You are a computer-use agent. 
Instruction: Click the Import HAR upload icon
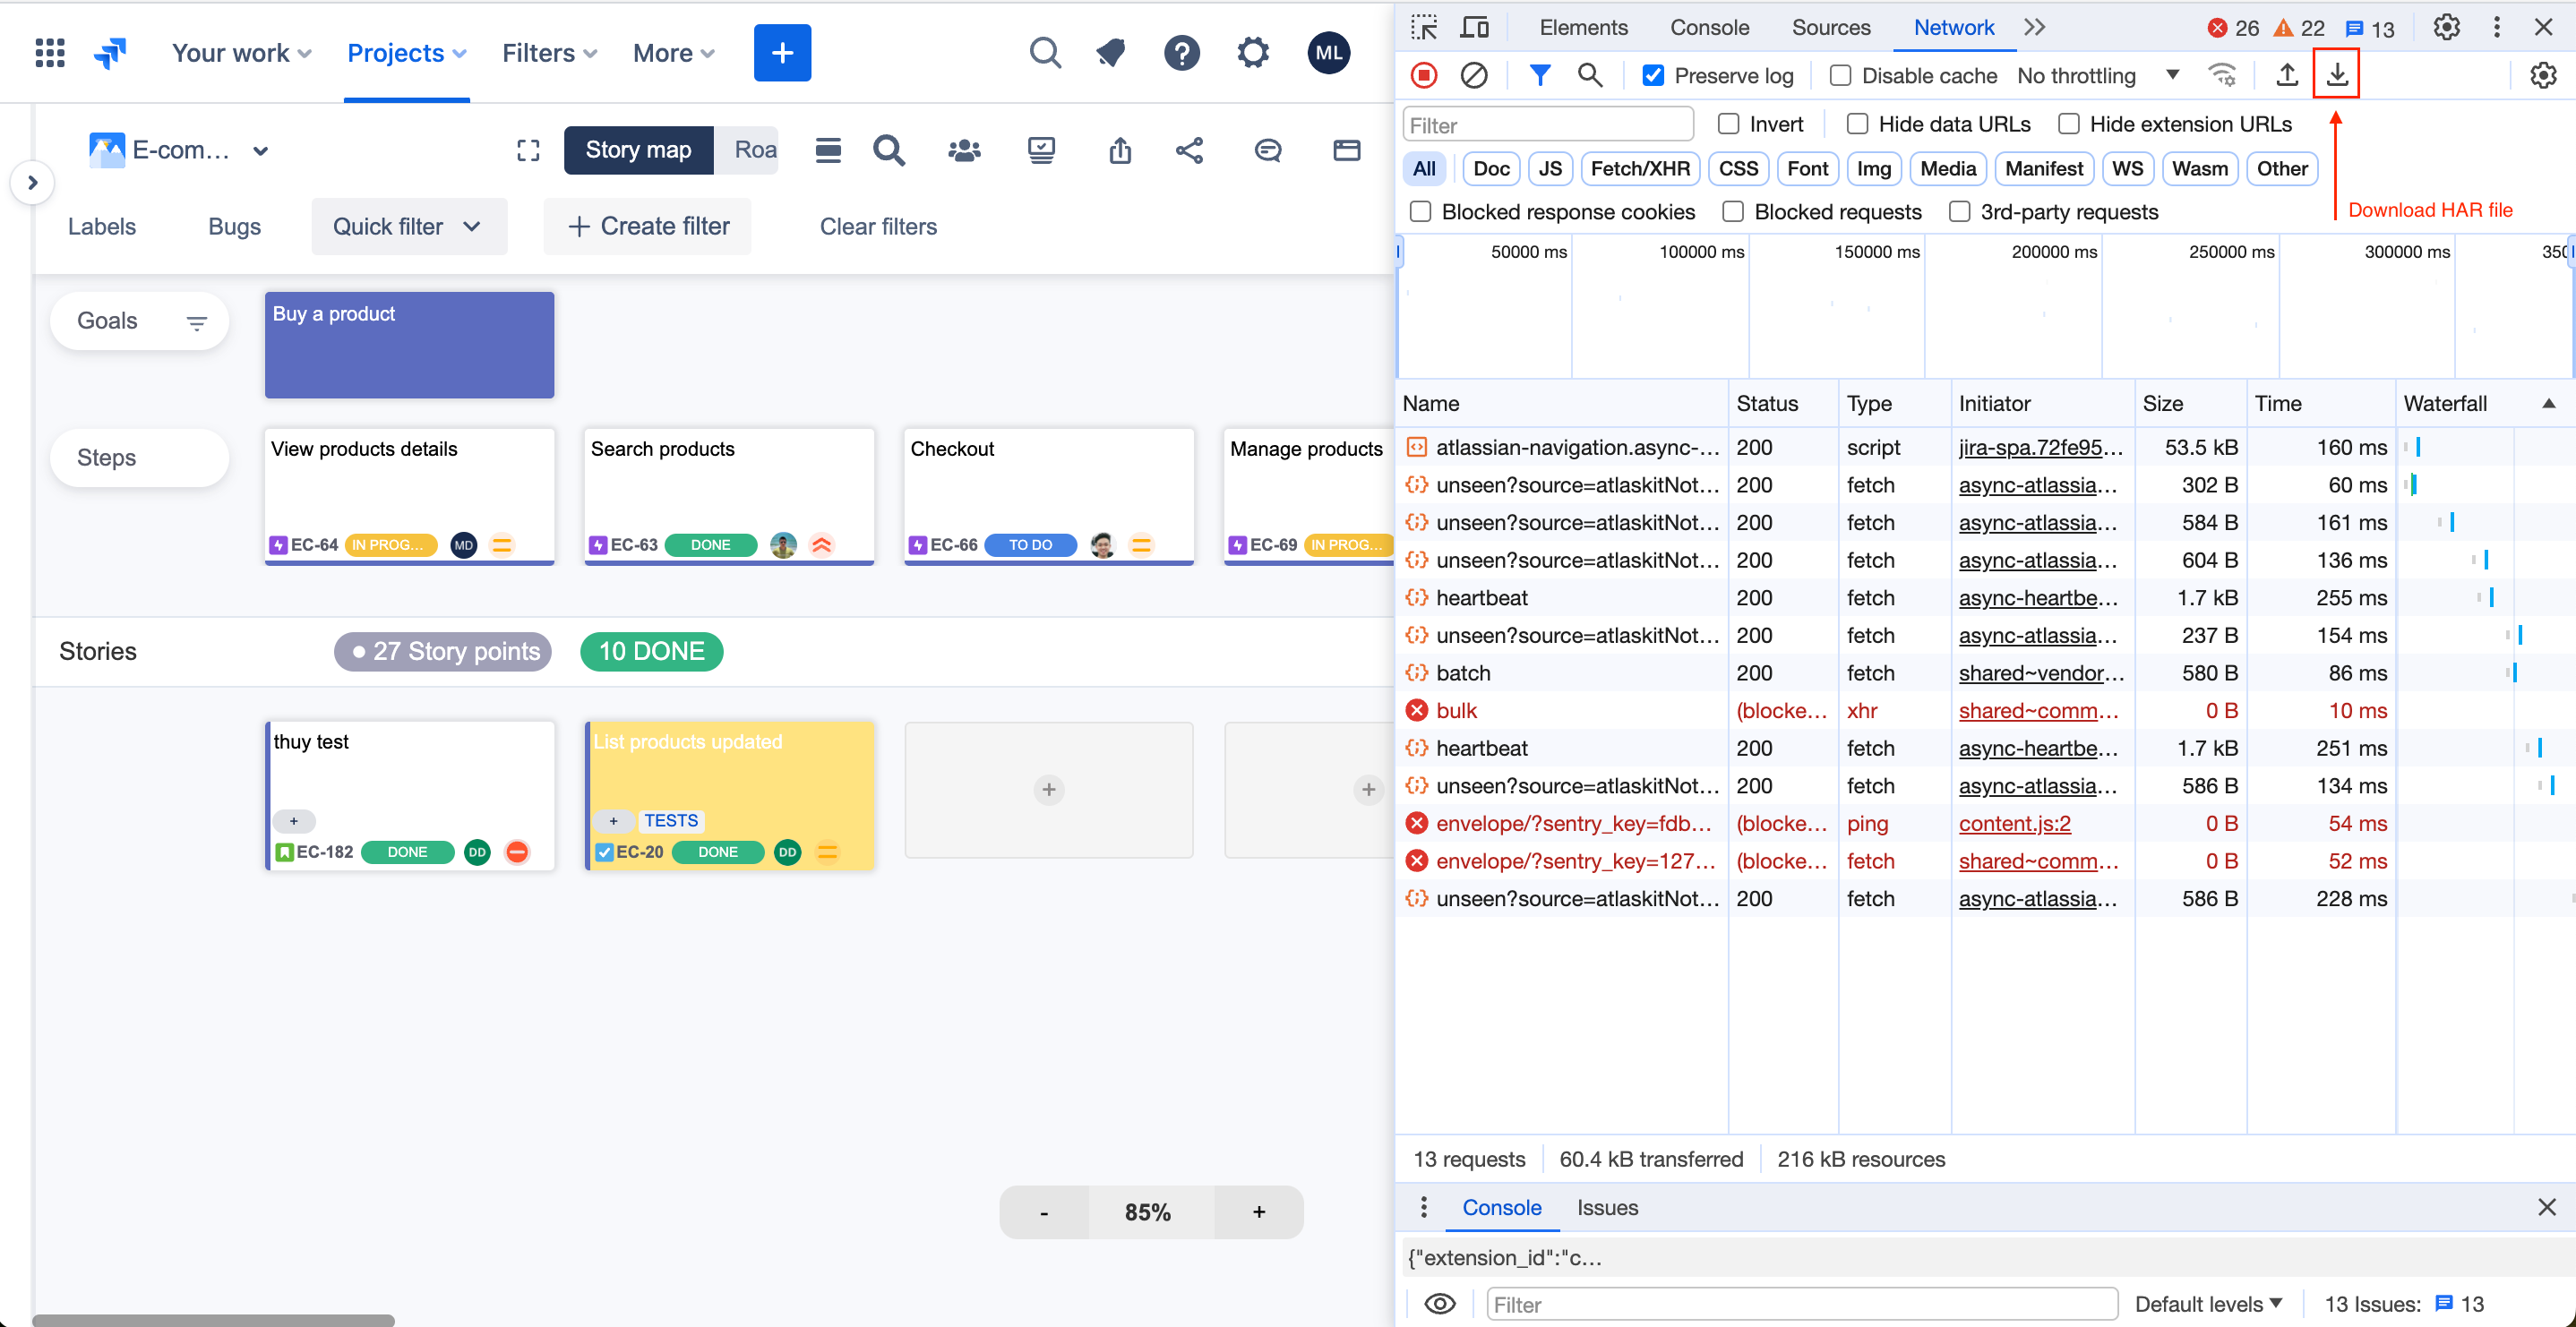(x=2286, y=75)
